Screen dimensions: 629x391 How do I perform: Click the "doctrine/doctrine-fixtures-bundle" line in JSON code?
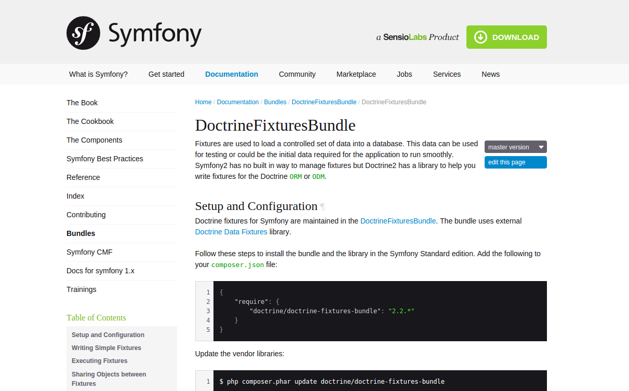pyautogui.click(x=332, y=311)
